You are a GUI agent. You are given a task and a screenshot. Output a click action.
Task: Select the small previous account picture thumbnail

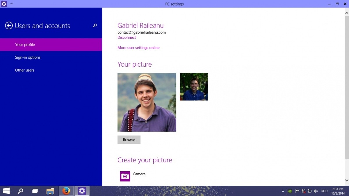tap(194, 87)
